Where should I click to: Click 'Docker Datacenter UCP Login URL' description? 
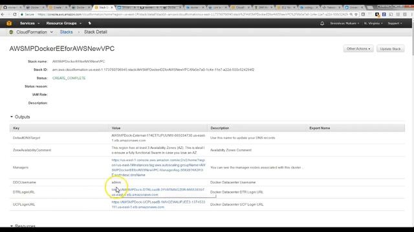pyautogui.click(x=237, y=204)
